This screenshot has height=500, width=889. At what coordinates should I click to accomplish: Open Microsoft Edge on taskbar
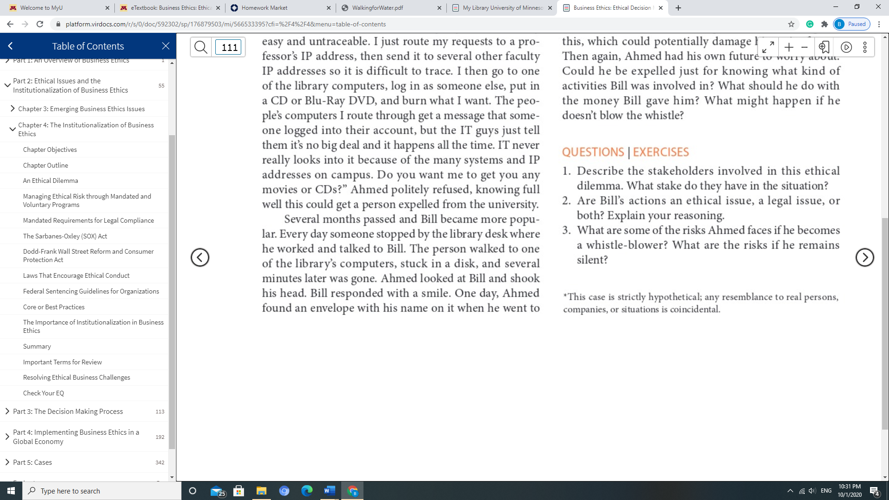point(307,491)
